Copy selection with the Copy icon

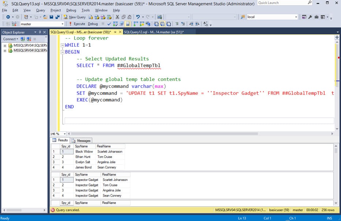[124, 17]
